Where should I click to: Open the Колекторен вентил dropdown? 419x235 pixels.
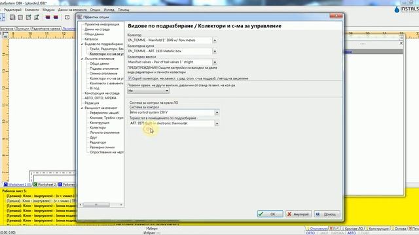215,62
